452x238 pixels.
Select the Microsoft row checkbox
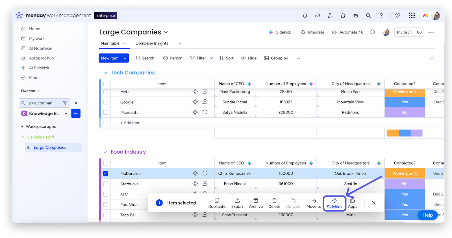pos(106,112)
